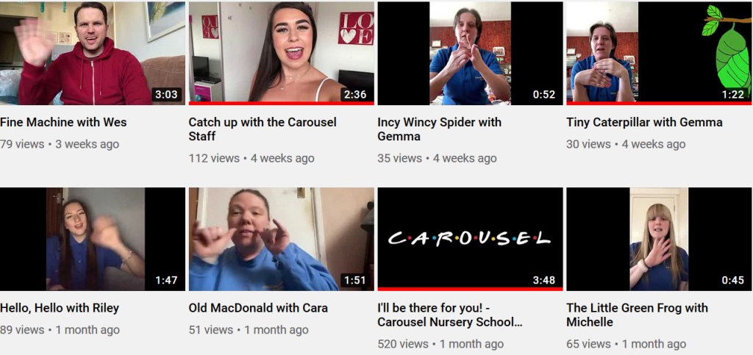The image size is (753, 355).
Task: Select Hello, Hello with Riley title
Action: (x=60, y=308)
